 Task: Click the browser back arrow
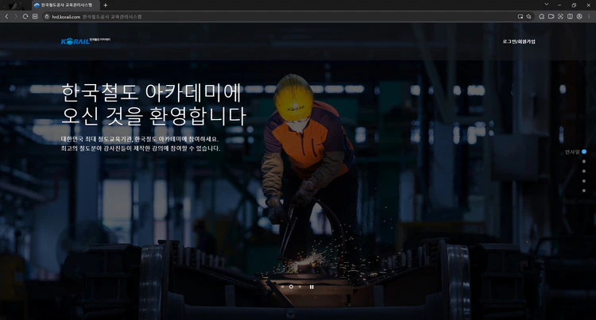click(6, 17)
